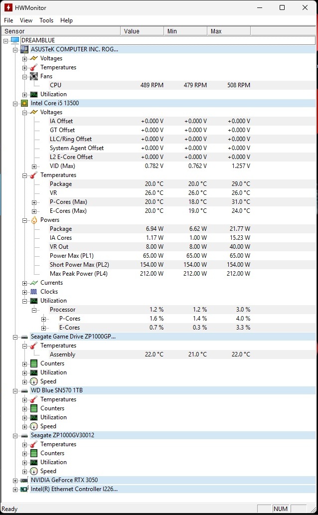Open the Tools menu
This screenshot has height=515, width=318.
coord(46,20)
